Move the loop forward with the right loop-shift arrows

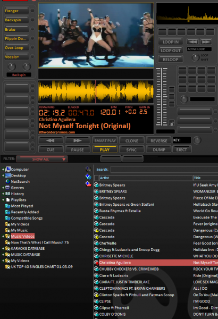click(206, 42)
